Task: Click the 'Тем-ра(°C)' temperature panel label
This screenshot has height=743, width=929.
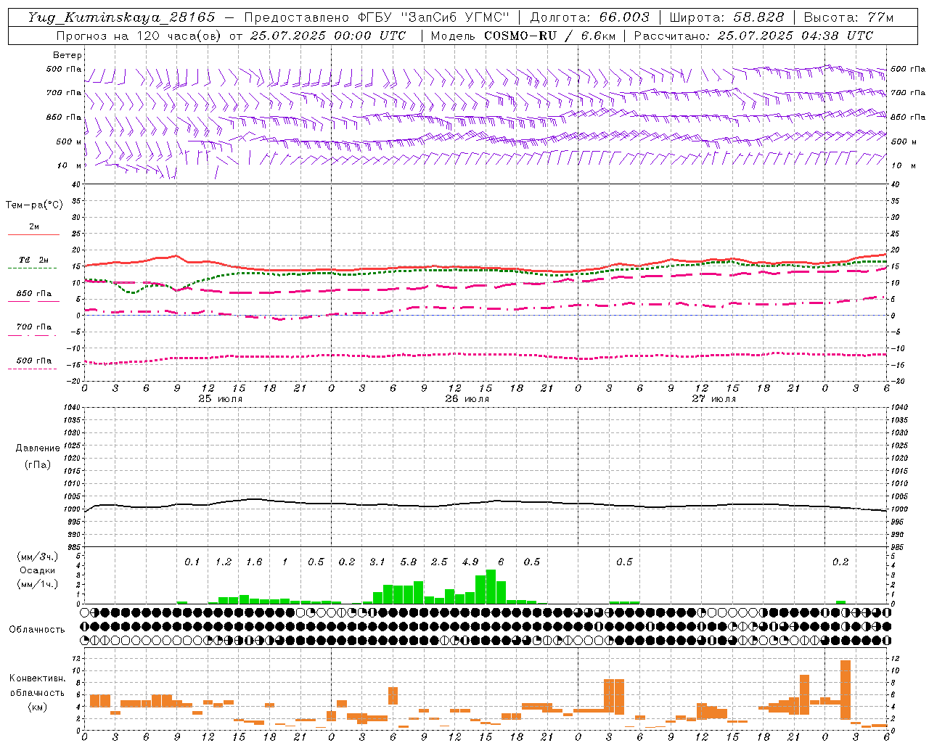Action: coord(34,205)
